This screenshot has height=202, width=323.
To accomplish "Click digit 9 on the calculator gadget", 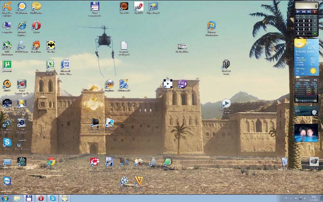I will point(309,21).
